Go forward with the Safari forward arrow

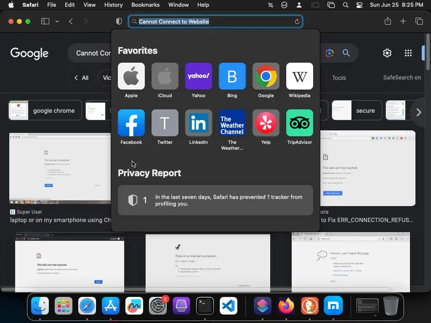click(85, 21)
